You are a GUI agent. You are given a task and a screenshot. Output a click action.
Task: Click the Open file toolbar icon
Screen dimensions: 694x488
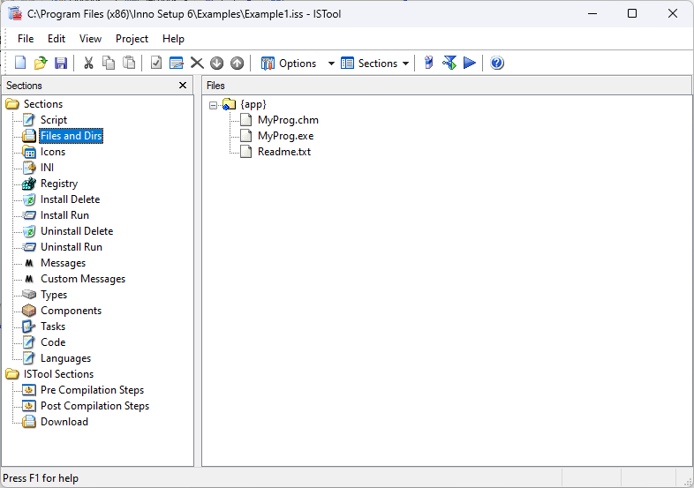pos(41,63)
